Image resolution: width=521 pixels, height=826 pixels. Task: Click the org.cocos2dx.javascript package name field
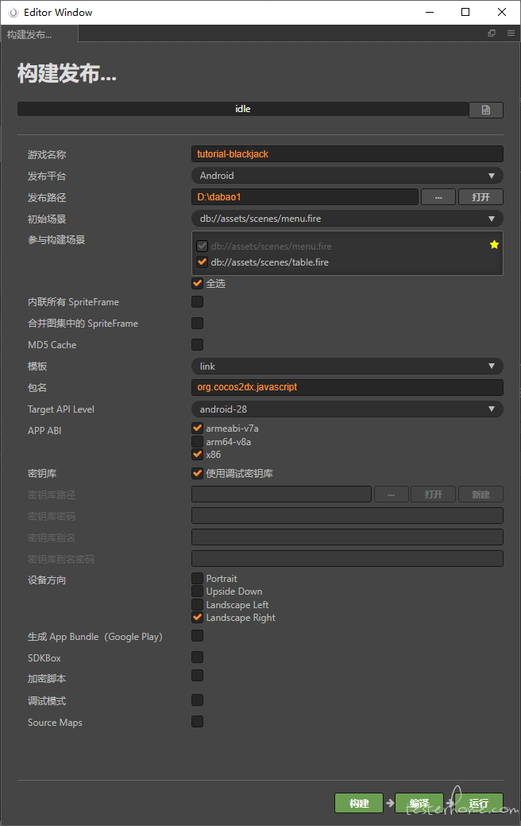(347, 387)
